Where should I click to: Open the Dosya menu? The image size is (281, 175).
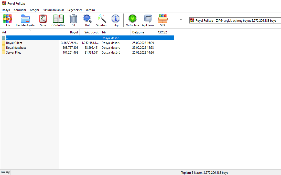6,10
